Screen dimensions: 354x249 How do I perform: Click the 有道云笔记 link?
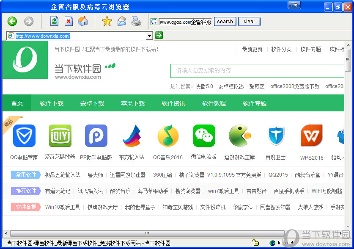58,191
